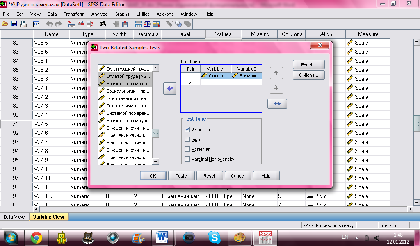This screenshot has width=420, height=246.
Task: Select the 'Оплато...' Variable1 cell in pair 1
Action: [216, 76]
